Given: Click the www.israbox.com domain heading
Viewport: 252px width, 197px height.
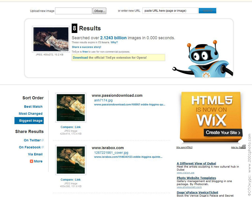Looking at the screenshot, I should point(108,148).
